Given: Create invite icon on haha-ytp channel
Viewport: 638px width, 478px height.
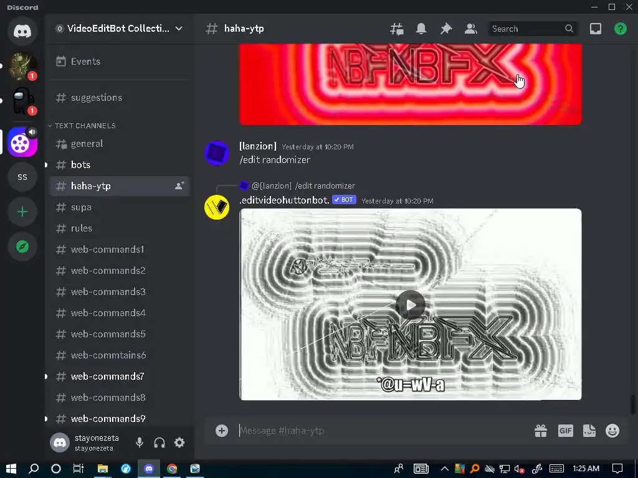Looking at the screenshot, I should [179, 185].
